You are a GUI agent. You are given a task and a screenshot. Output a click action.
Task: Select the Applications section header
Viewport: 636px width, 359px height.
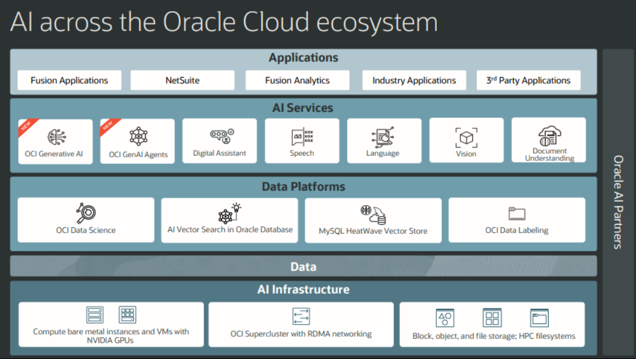(303, 58)
